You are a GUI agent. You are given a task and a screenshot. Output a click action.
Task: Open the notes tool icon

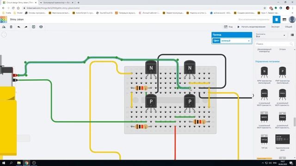click(34, 27)
